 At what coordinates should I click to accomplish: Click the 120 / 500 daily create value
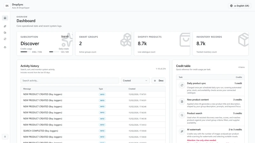point(65,52)
